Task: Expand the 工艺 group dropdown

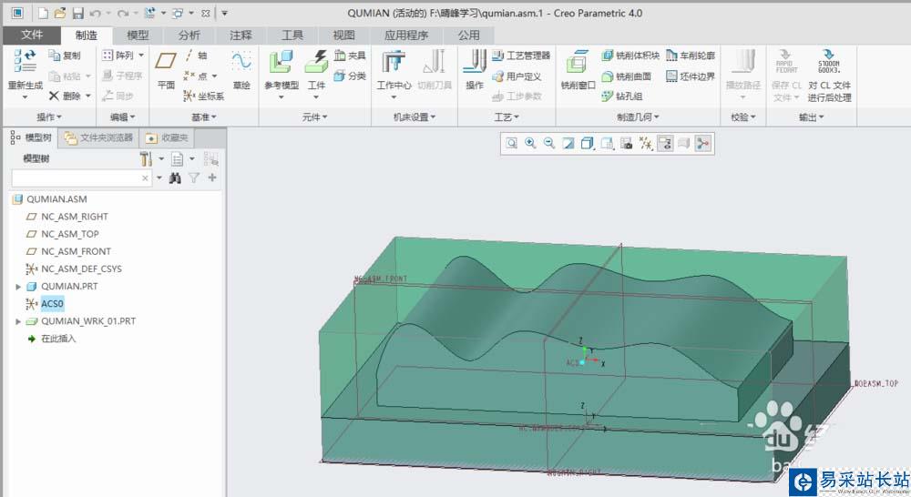Action: (x=507, y=117)
